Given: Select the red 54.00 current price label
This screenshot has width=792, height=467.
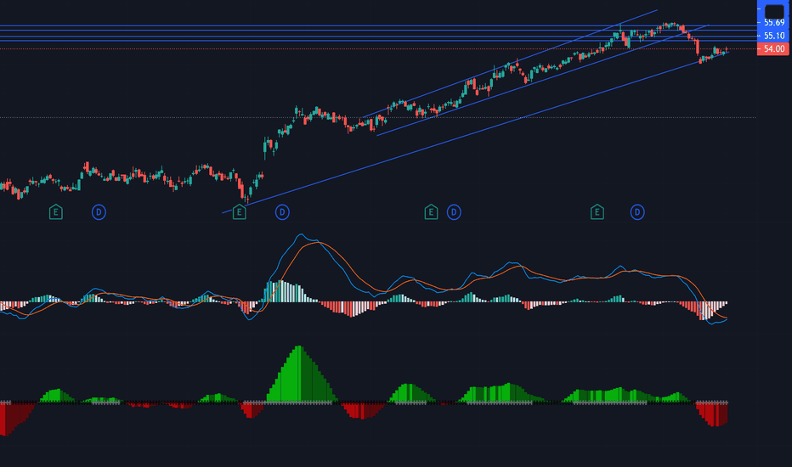Looking at the screenshot, I should pos(772,49).
